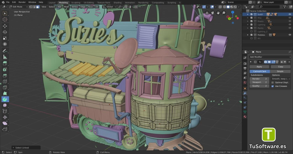The image size is (293, 154).
Task: Select the Shear tool
Action: (5, 123)
